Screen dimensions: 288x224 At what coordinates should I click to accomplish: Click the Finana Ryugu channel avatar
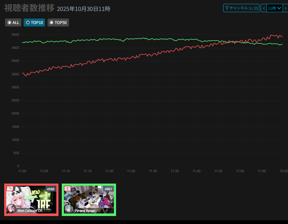click(x=69, y=209)
